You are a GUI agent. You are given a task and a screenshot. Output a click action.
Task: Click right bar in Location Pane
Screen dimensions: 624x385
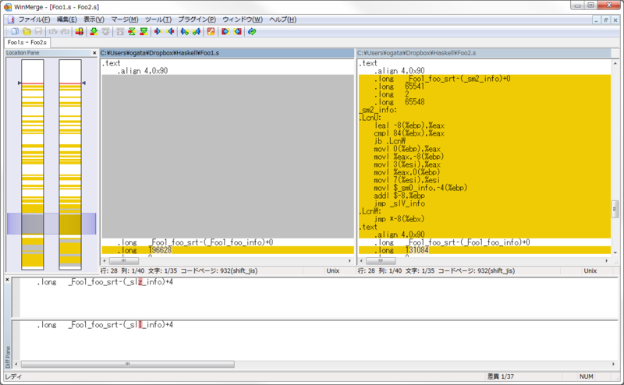click(70, 164)
